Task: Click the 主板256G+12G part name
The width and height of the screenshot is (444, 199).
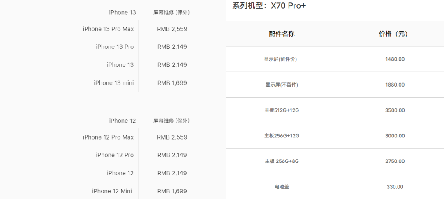Action: point(282,136)
